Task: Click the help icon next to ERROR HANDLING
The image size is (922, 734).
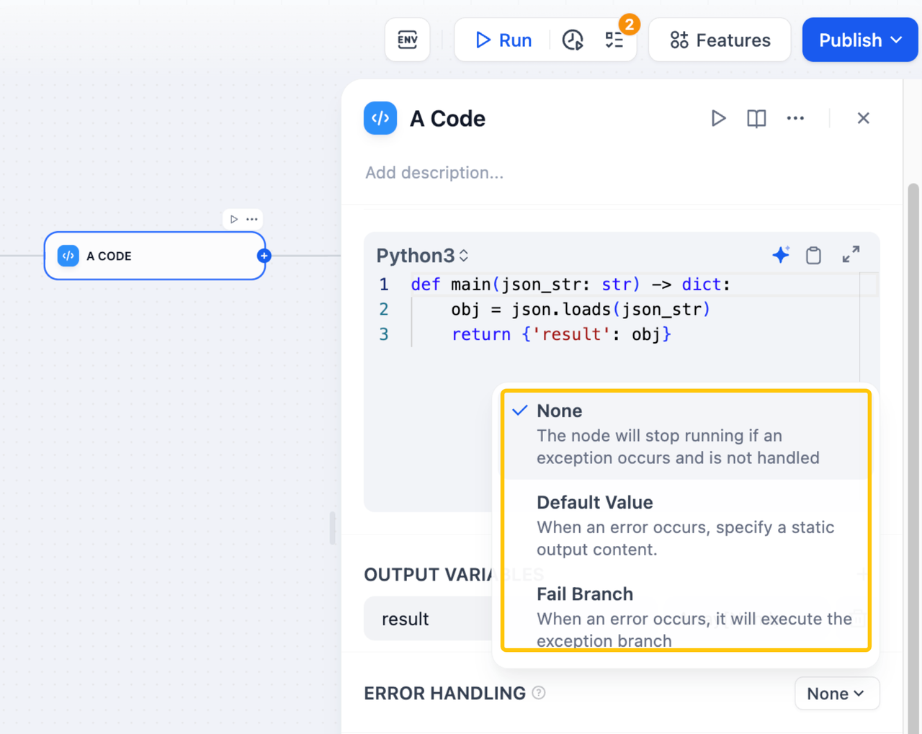Action: 539,693
